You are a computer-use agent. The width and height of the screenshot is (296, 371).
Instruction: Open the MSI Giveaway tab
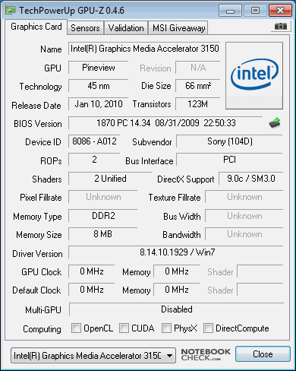tap(178, 28)
